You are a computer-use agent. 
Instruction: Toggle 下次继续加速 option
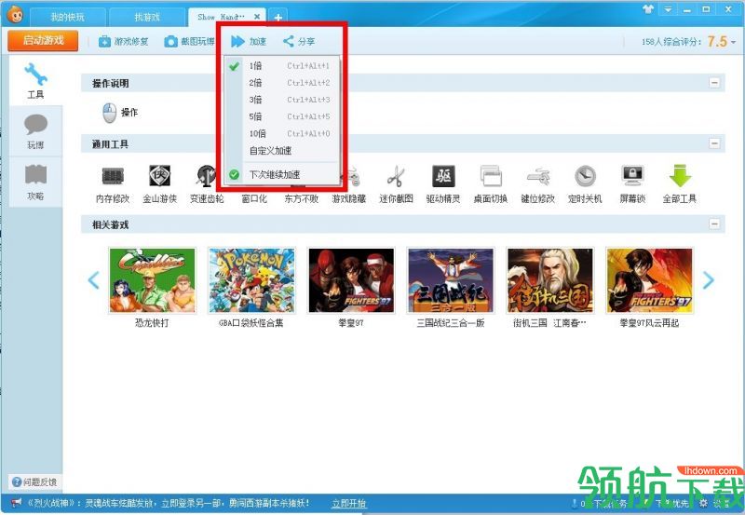[282, 175]
